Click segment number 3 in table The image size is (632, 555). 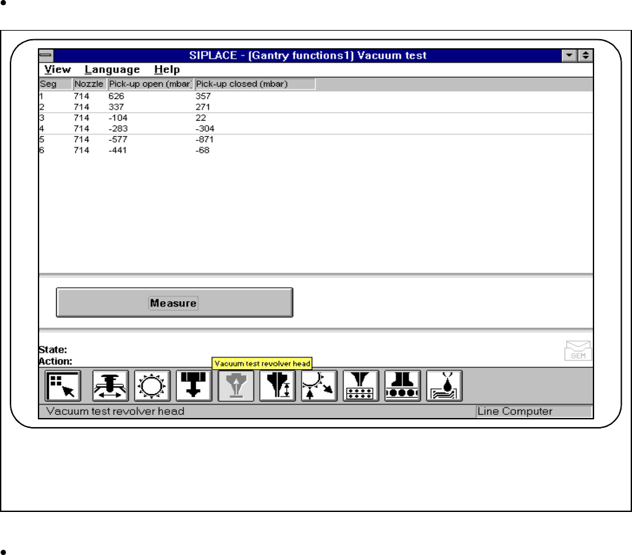click(42, 118)
